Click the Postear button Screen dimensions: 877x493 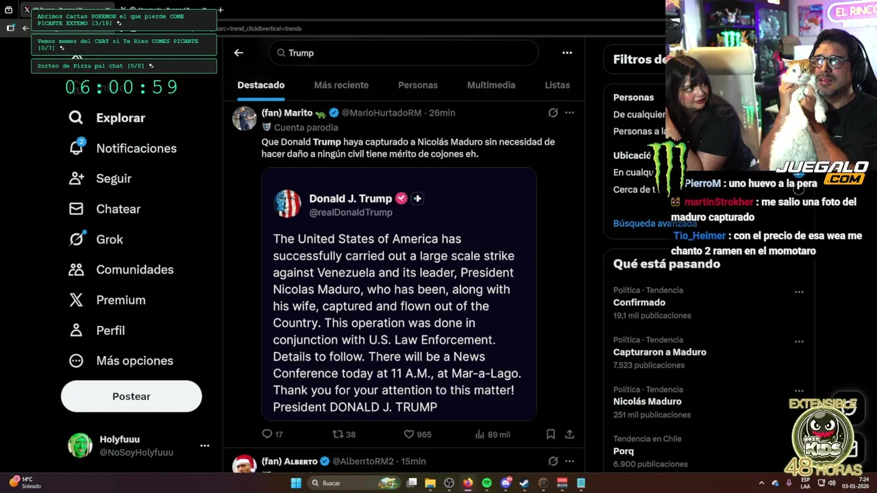(132, 396)
